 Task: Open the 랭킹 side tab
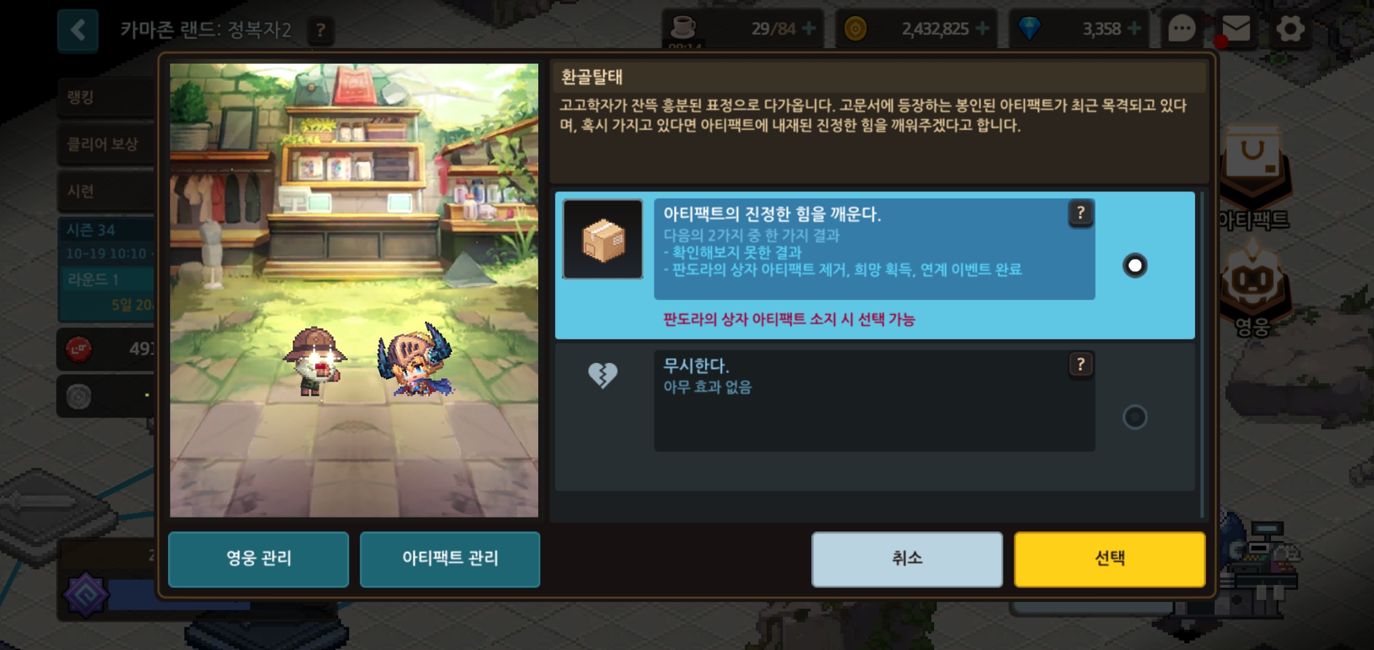click(107, 97)
